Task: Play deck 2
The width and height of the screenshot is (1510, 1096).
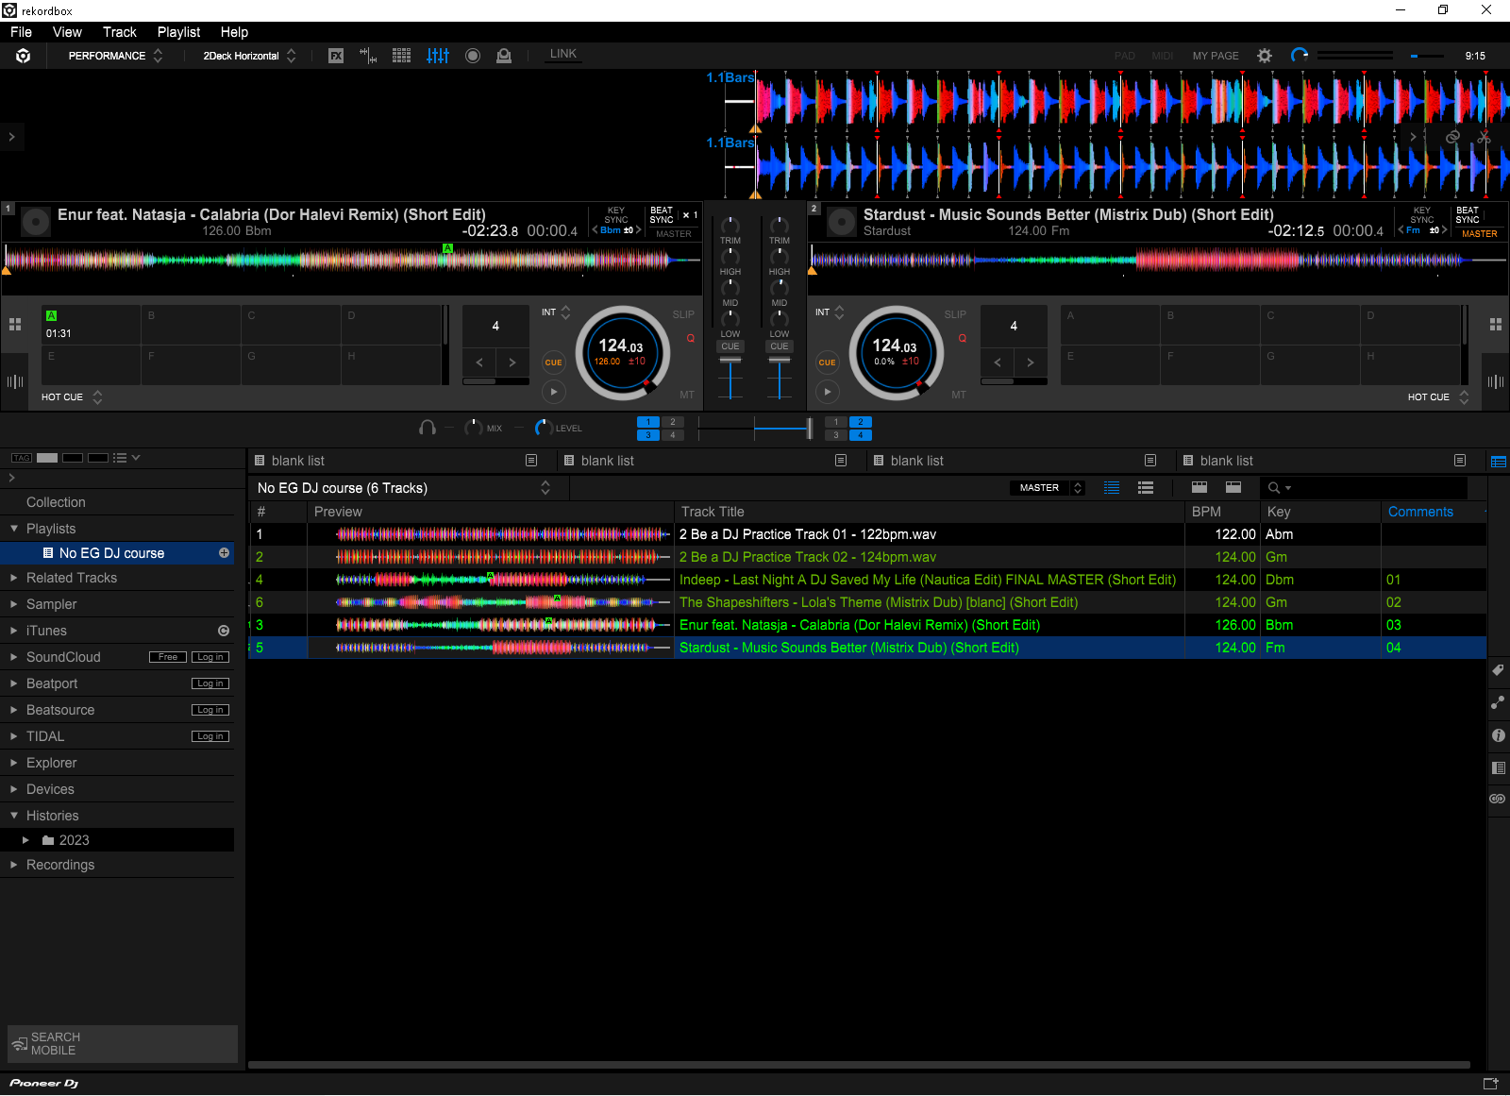Action: click(x=827, y=392)
